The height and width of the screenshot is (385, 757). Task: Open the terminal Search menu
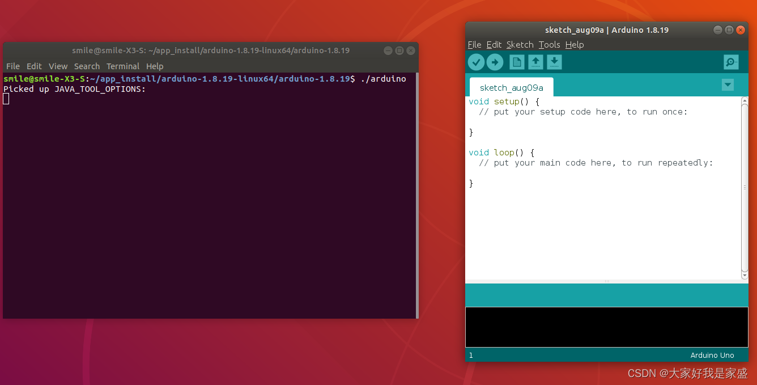tap(87, 66)
